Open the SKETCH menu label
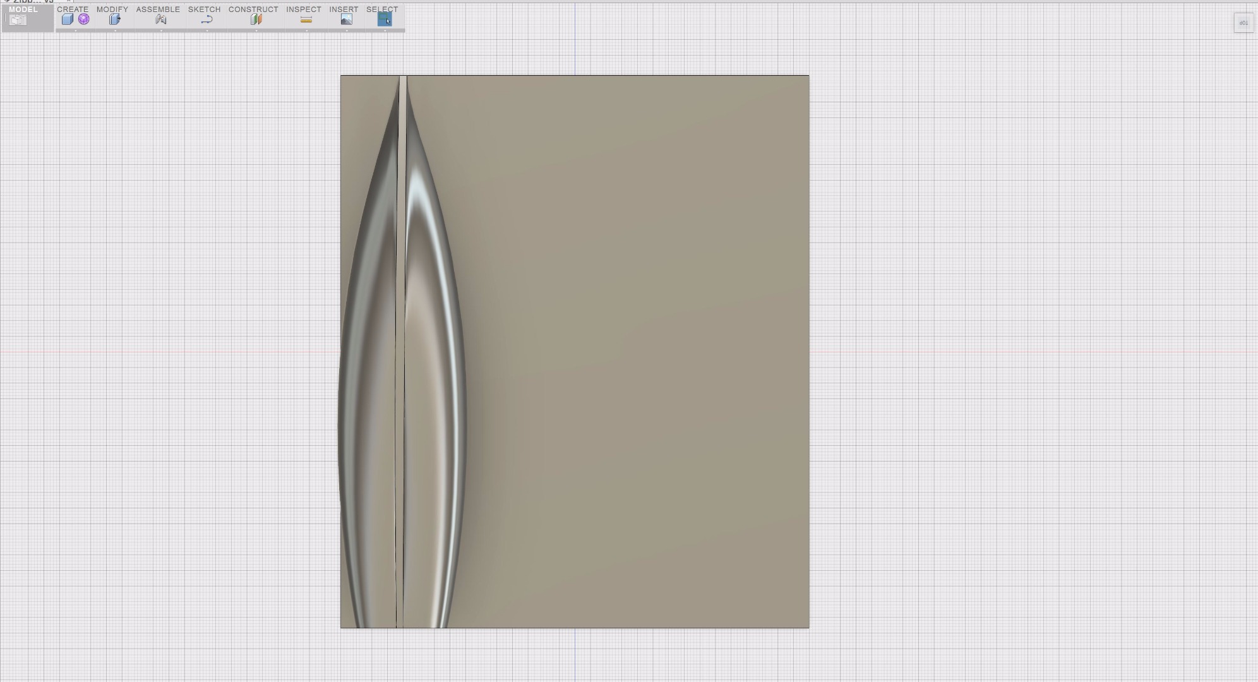The height and width of the screenshot is (682, 1258). click(204, 9)
